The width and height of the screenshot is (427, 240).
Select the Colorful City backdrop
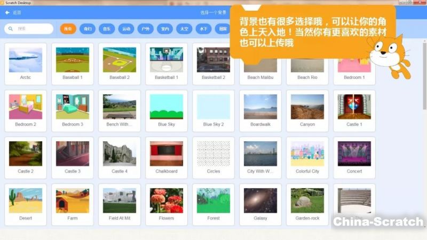point(307,157)
